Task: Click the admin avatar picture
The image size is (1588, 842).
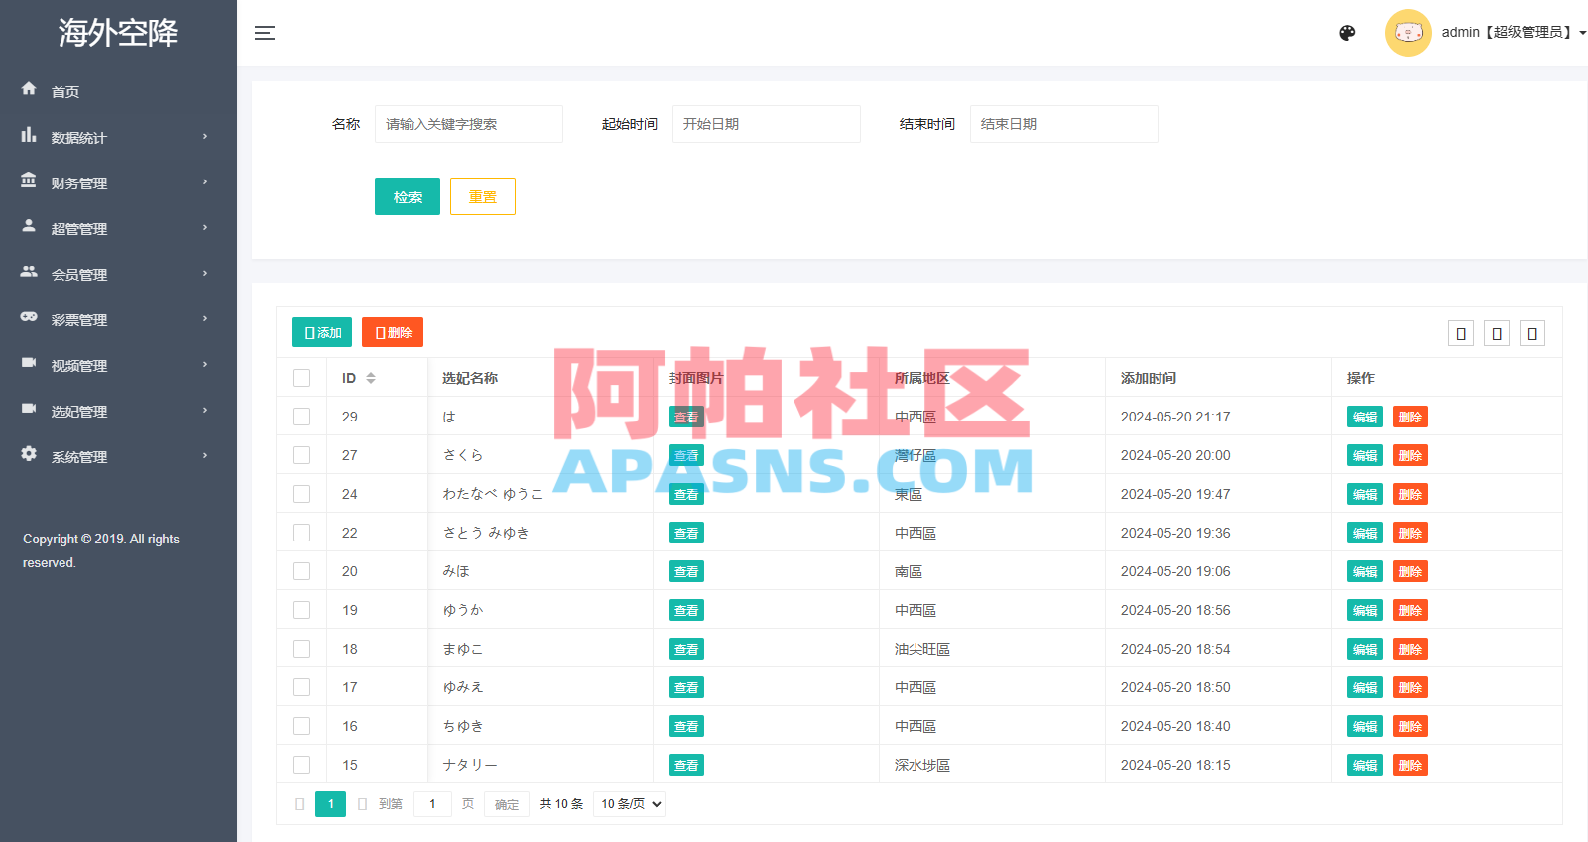Action: tap(1408, 33)
